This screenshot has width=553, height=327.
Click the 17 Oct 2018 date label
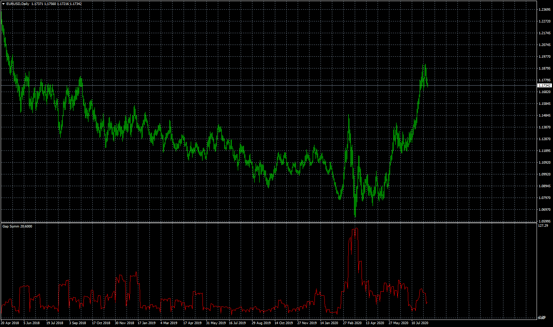click(x=101, y=323)
